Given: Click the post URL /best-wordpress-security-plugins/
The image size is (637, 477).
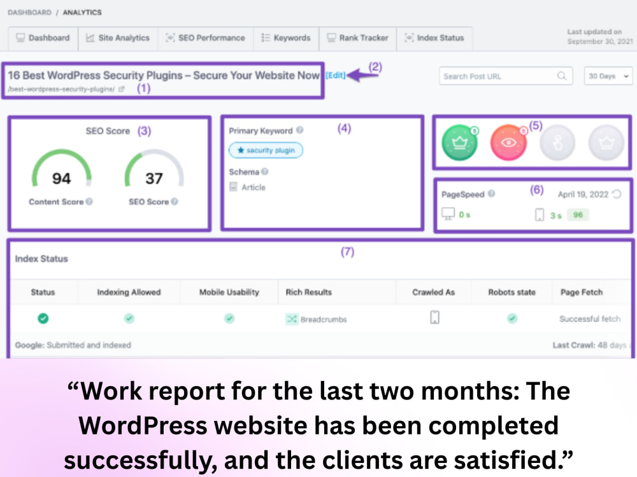Looking at the screenshot, I should tap(61, 89).
